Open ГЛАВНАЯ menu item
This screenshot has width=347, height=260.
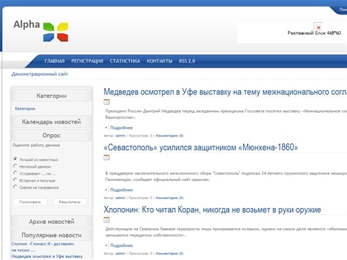[55, 61]
